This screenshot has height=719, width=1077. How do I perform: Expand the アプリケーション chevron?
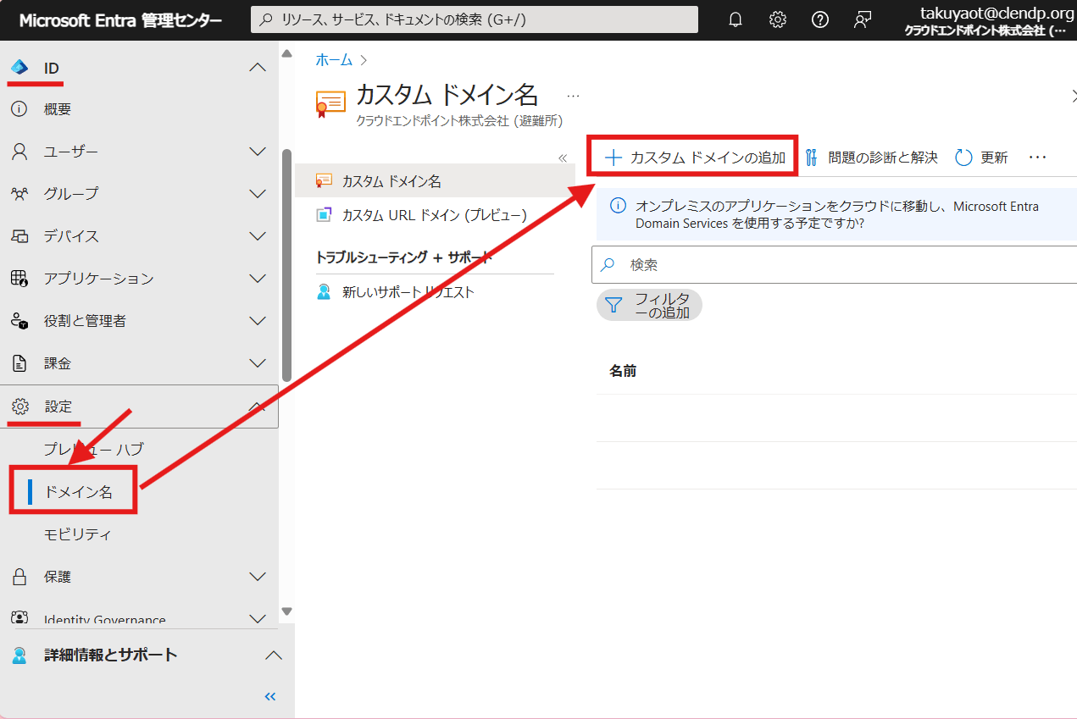click(x=258, y=279)
